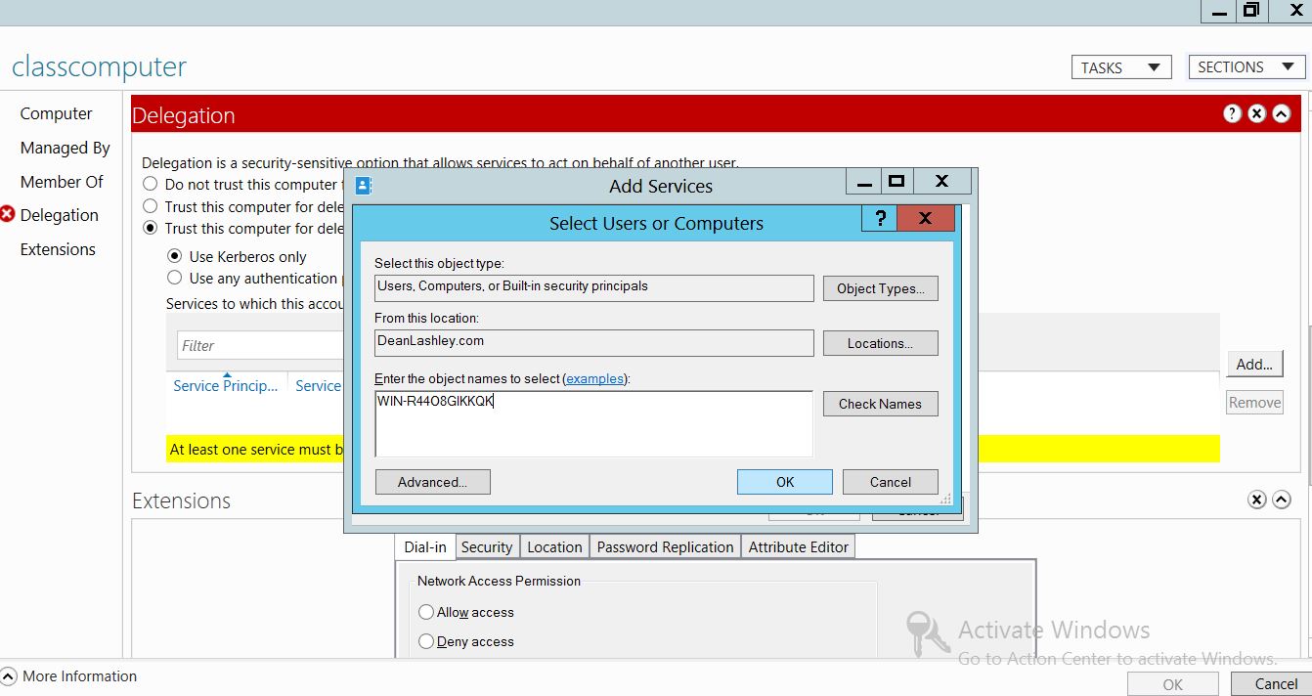This screenshot has width=1312, height=696.
Task: Choose the 'Allow access' radio button
Action: pos(426,612)
